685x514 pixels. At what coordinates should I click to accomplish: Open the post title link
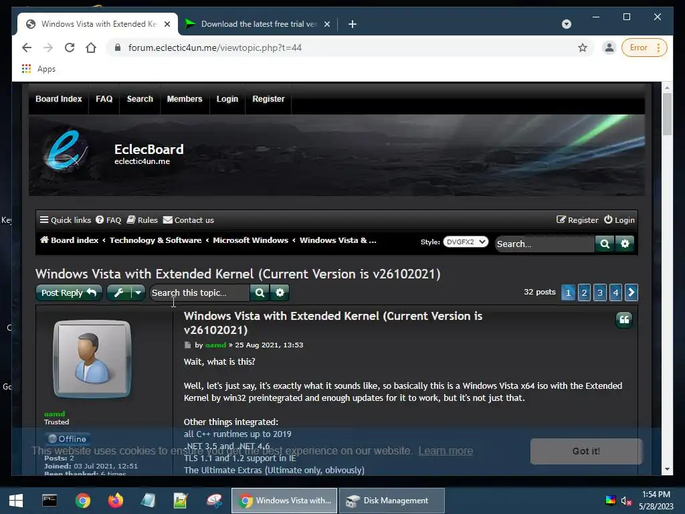333,323
